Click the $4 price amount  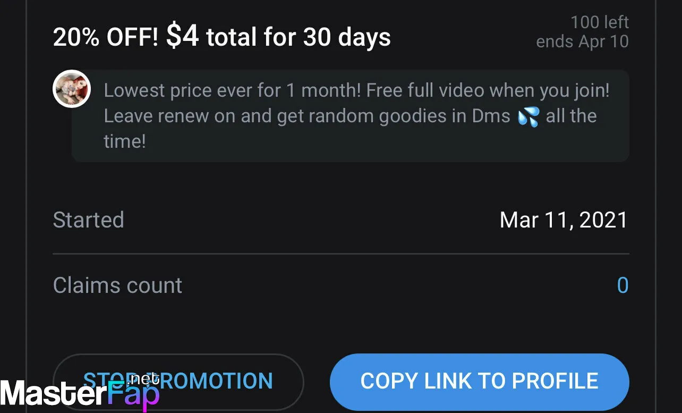(183, 36)
